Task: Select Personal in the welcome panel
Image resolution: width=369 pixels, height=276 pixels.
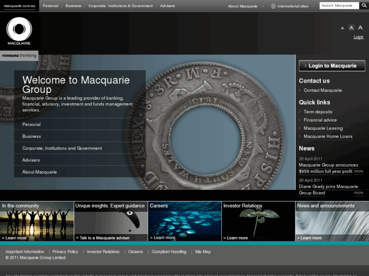Action: (x=80, y=125)
